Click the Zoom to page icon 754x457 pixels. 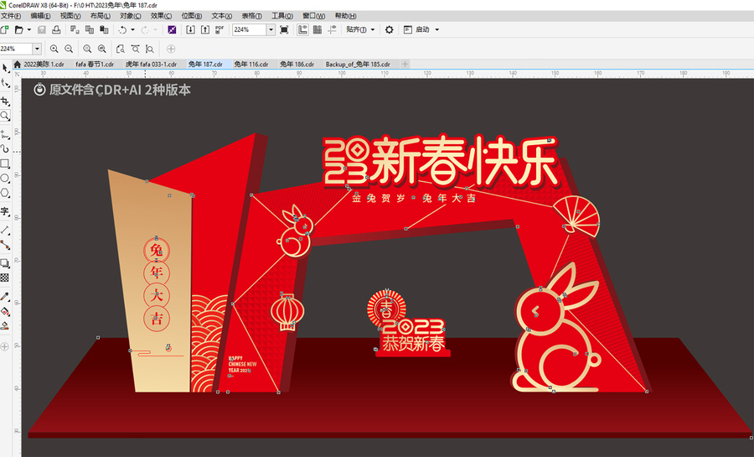coord(120,49)
